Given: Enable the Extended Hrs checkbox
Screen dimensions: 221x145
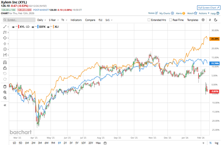Looking at the screenshot, I should click(x=149, y=20).
